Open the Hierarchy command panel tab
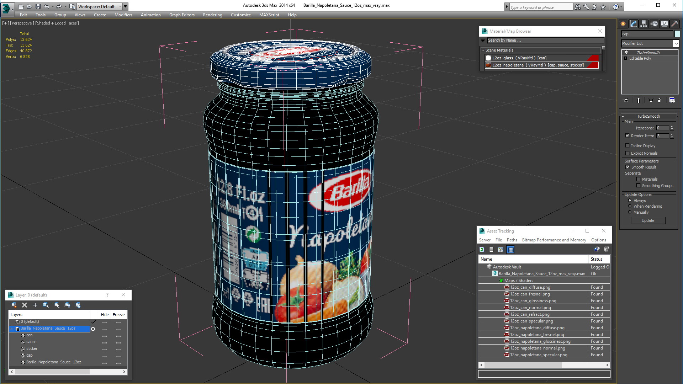683x384 pixels. pos(644,24)
